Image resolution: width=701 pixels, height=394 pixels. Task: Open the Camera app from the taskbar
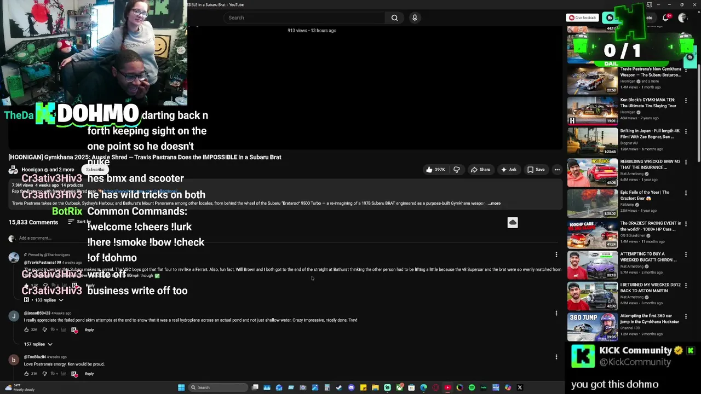click(x=303, y=387)
